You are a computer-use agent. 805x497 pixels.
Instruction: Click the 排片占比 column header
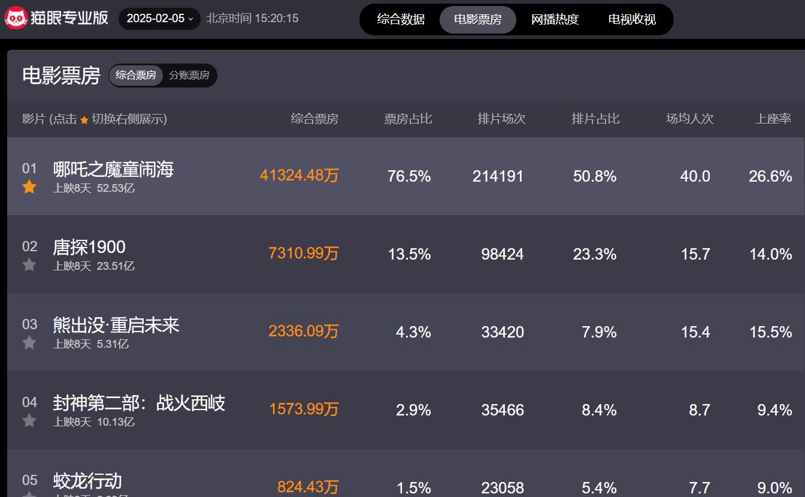[595, 119]
